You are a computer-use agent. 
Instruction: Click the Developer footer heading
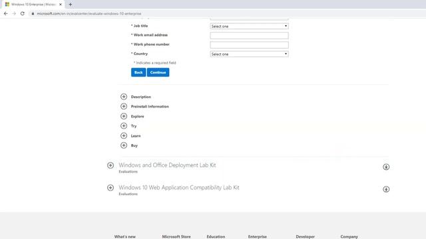305,236
